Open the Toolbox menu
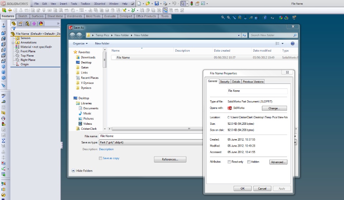The width and height of the screenshot is (344, 200). 85,4
